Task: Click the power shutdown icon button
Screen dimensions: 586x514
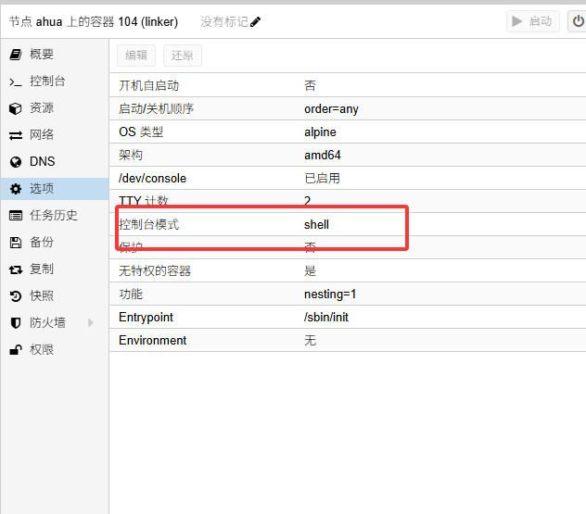Action: pos(578,21)
